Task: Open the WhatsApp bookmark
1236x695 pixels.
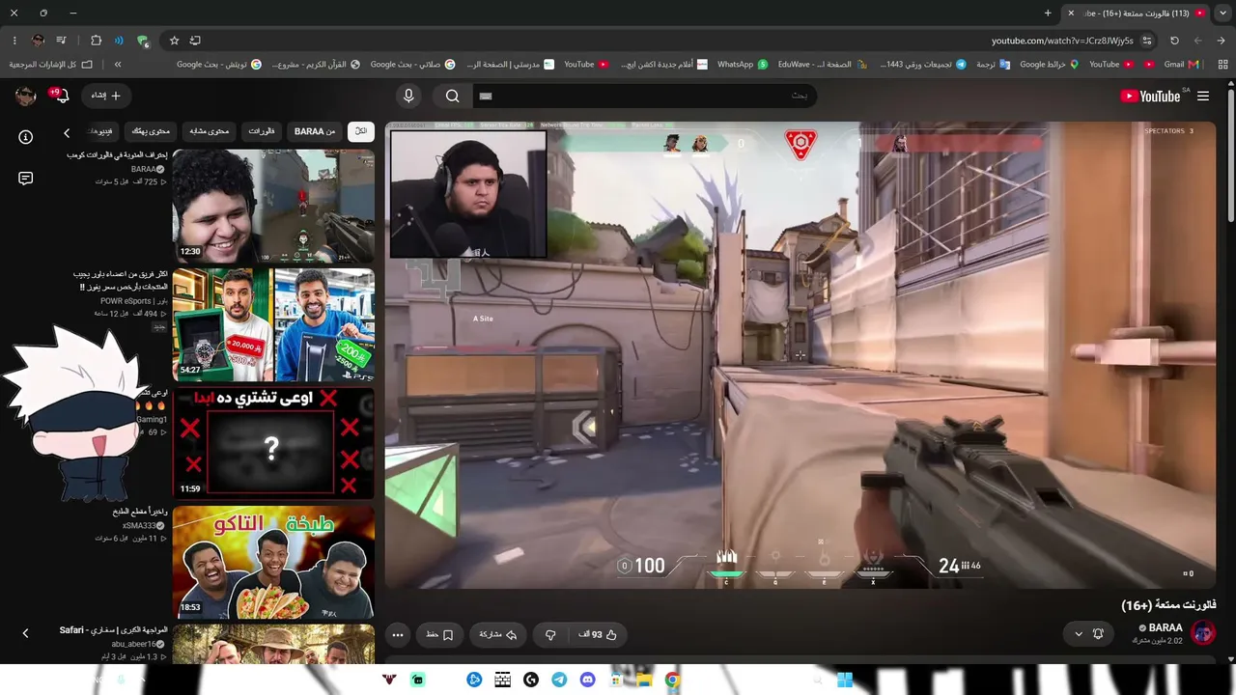Action: (743, 65)
